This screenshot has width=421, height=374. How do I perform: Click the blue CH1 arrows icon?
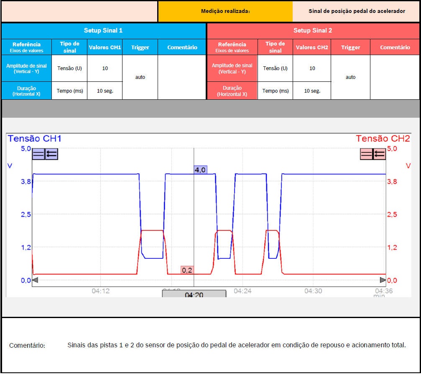(x=51, y=154)
